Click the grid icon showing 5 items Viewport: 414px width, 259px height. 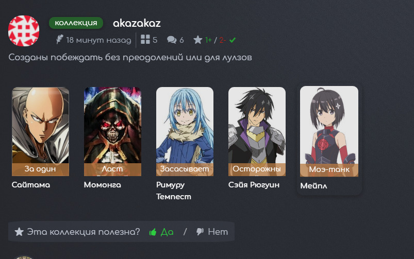click(x=145, y=40)
